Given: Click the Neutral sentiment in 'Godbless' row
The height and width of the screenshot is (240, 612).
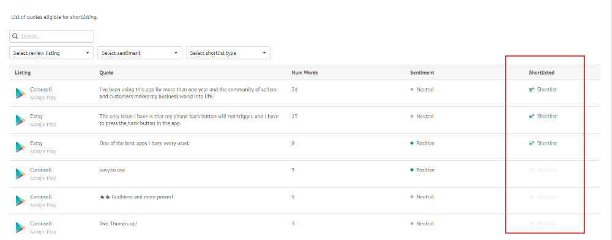Looking at the screenshot, I should click(x=422, y=197).
